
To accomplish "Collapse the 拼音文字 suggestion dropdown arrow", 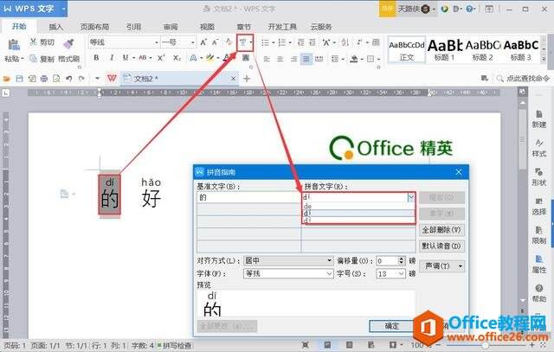I will pyautogui.click(x=410, y=197).
